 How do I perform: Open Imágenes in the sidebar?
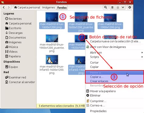[x=13, y=42]
